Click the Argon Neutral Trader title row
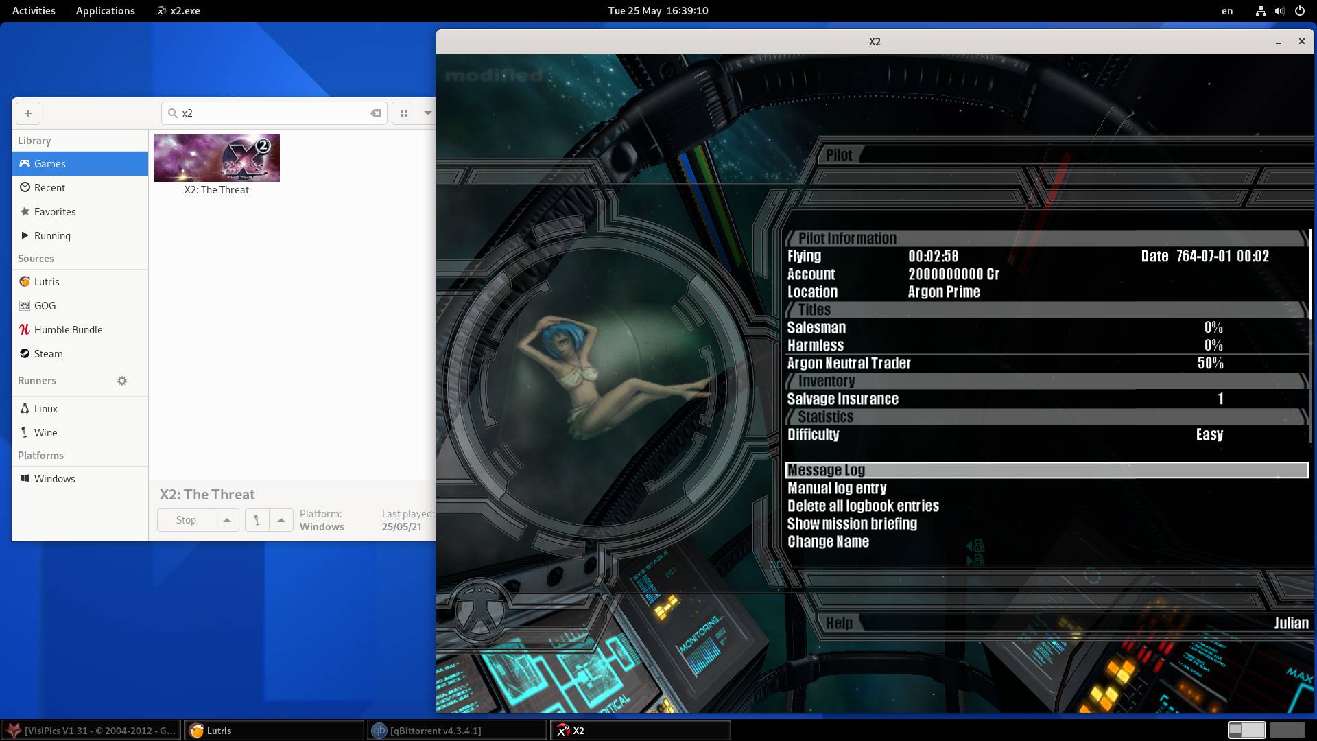Image resolution: width=1317 pixels, height=741 pixels. pyautogui.click(x=1047, y=363)
